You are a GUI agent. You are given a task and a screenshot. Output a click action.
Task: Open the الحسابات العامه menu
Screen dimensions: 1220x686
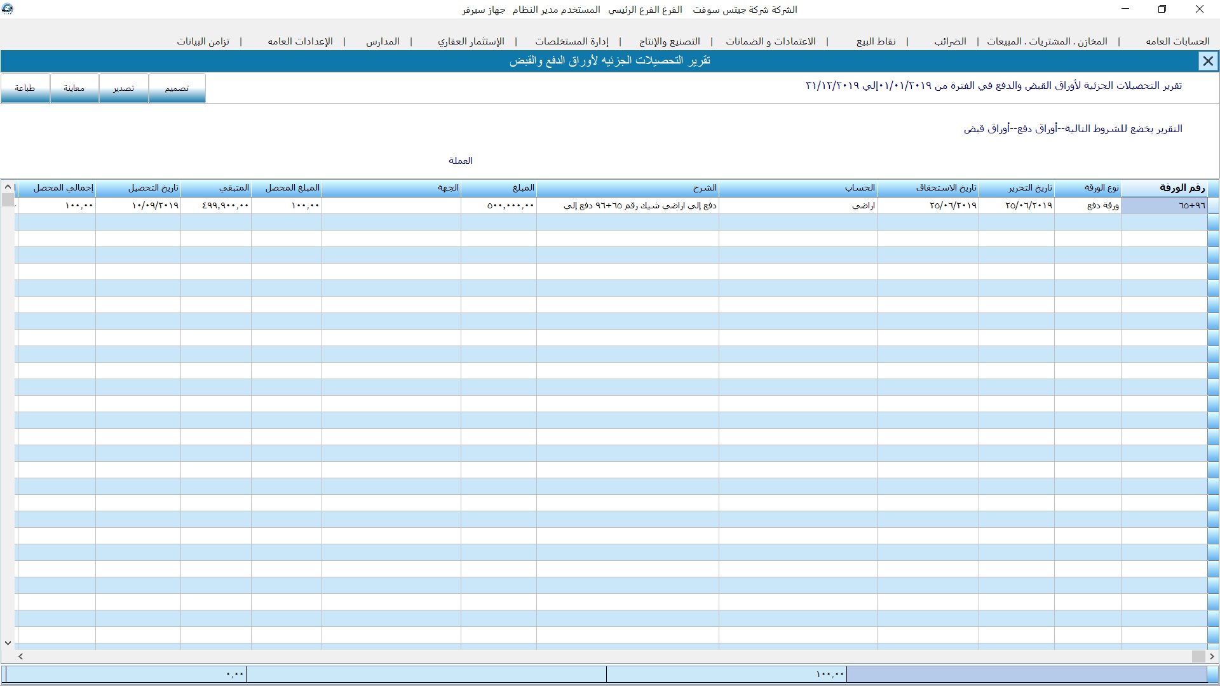click(x=1177, y=41)
